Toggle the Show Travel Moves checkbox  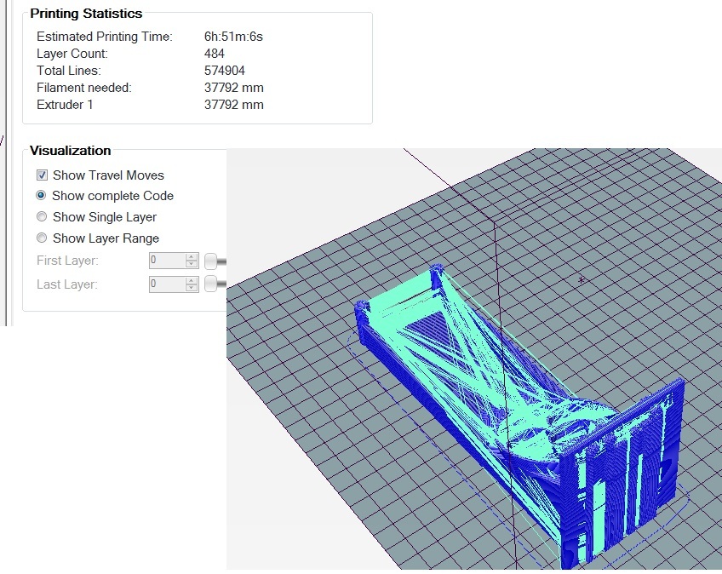tap(42, 175)
